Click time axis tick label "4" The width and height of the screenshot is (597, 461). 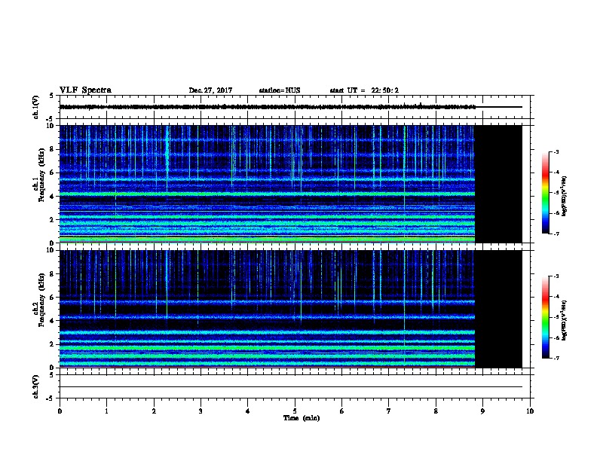248,411
